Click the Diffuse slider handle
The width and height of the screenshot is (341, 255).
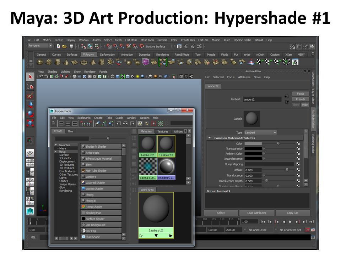(287, 170)
